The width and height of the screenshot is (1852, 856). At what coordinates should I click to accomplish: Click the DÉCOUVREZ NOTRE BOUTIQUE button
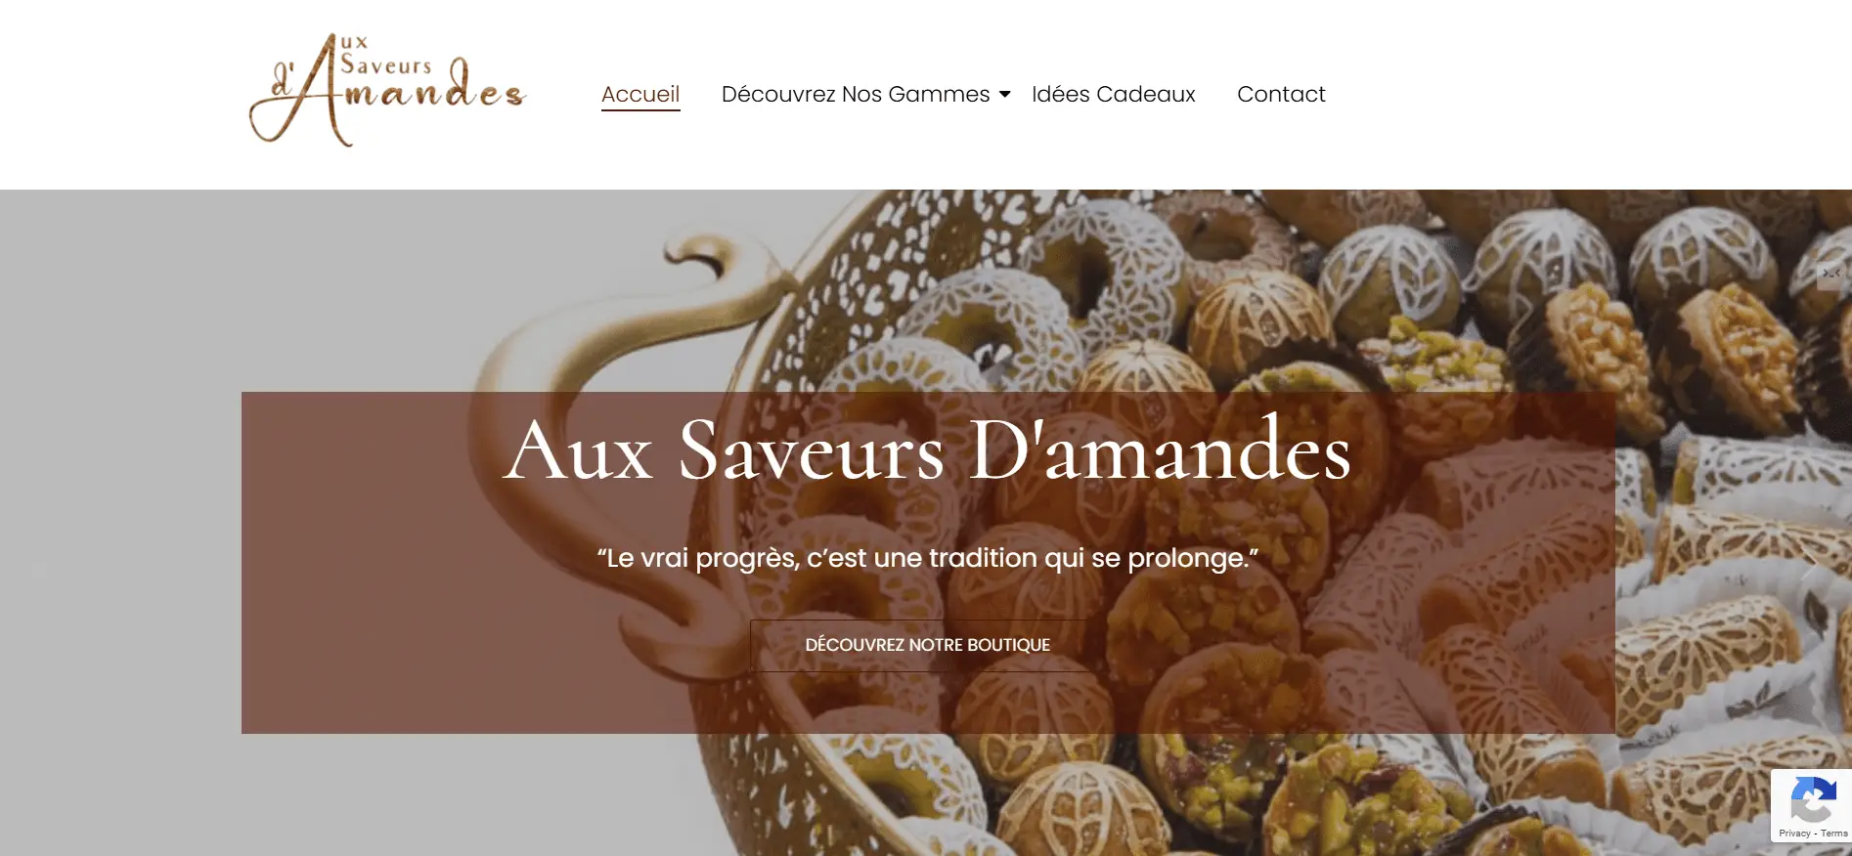click(x=927, y=645)
